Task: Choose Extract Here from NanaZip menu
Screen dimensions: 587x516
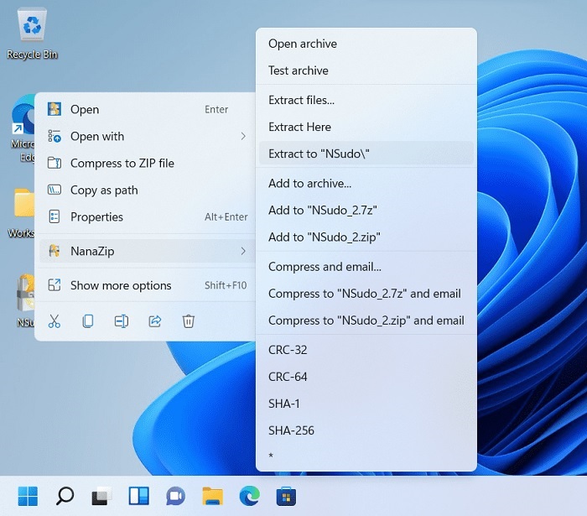Action: coord(299,127)
